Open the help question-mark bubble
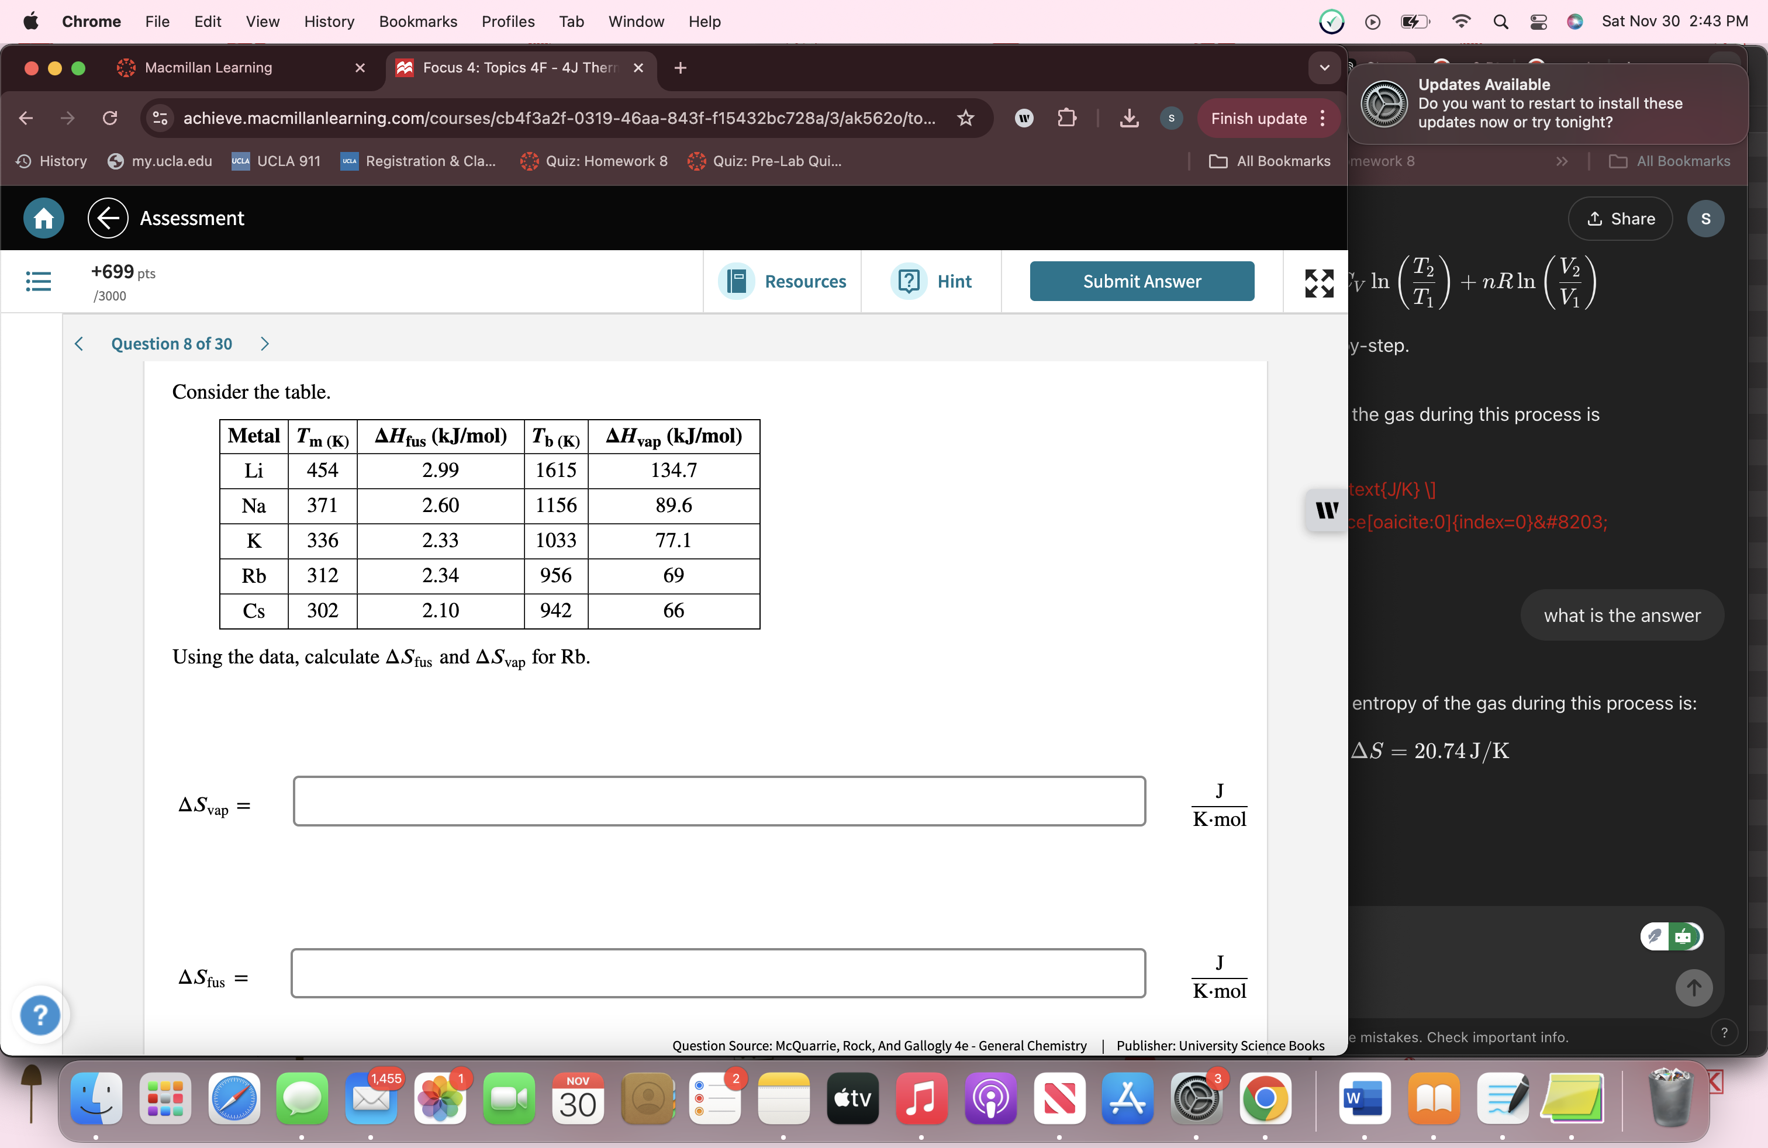The width and height of the screenshot is (1768, 1148). click(40, 1015)
